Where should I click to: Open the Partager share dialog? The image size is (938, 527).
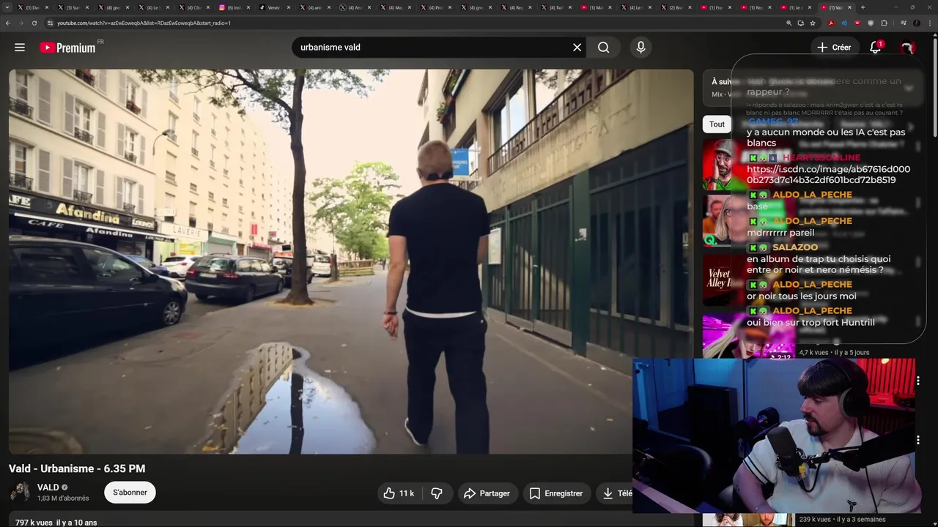[487, 493]
